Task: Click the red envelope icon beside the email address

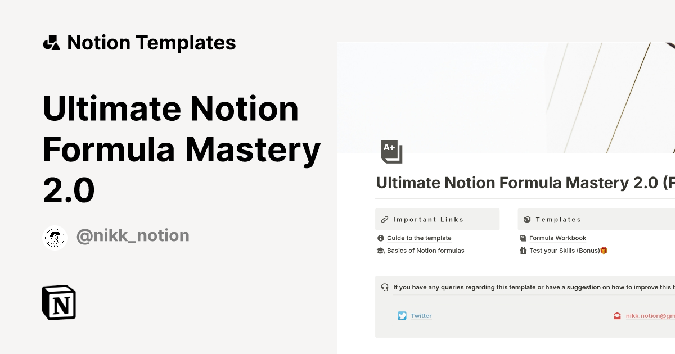Action: pyautogui.click(x=617, y=316)
